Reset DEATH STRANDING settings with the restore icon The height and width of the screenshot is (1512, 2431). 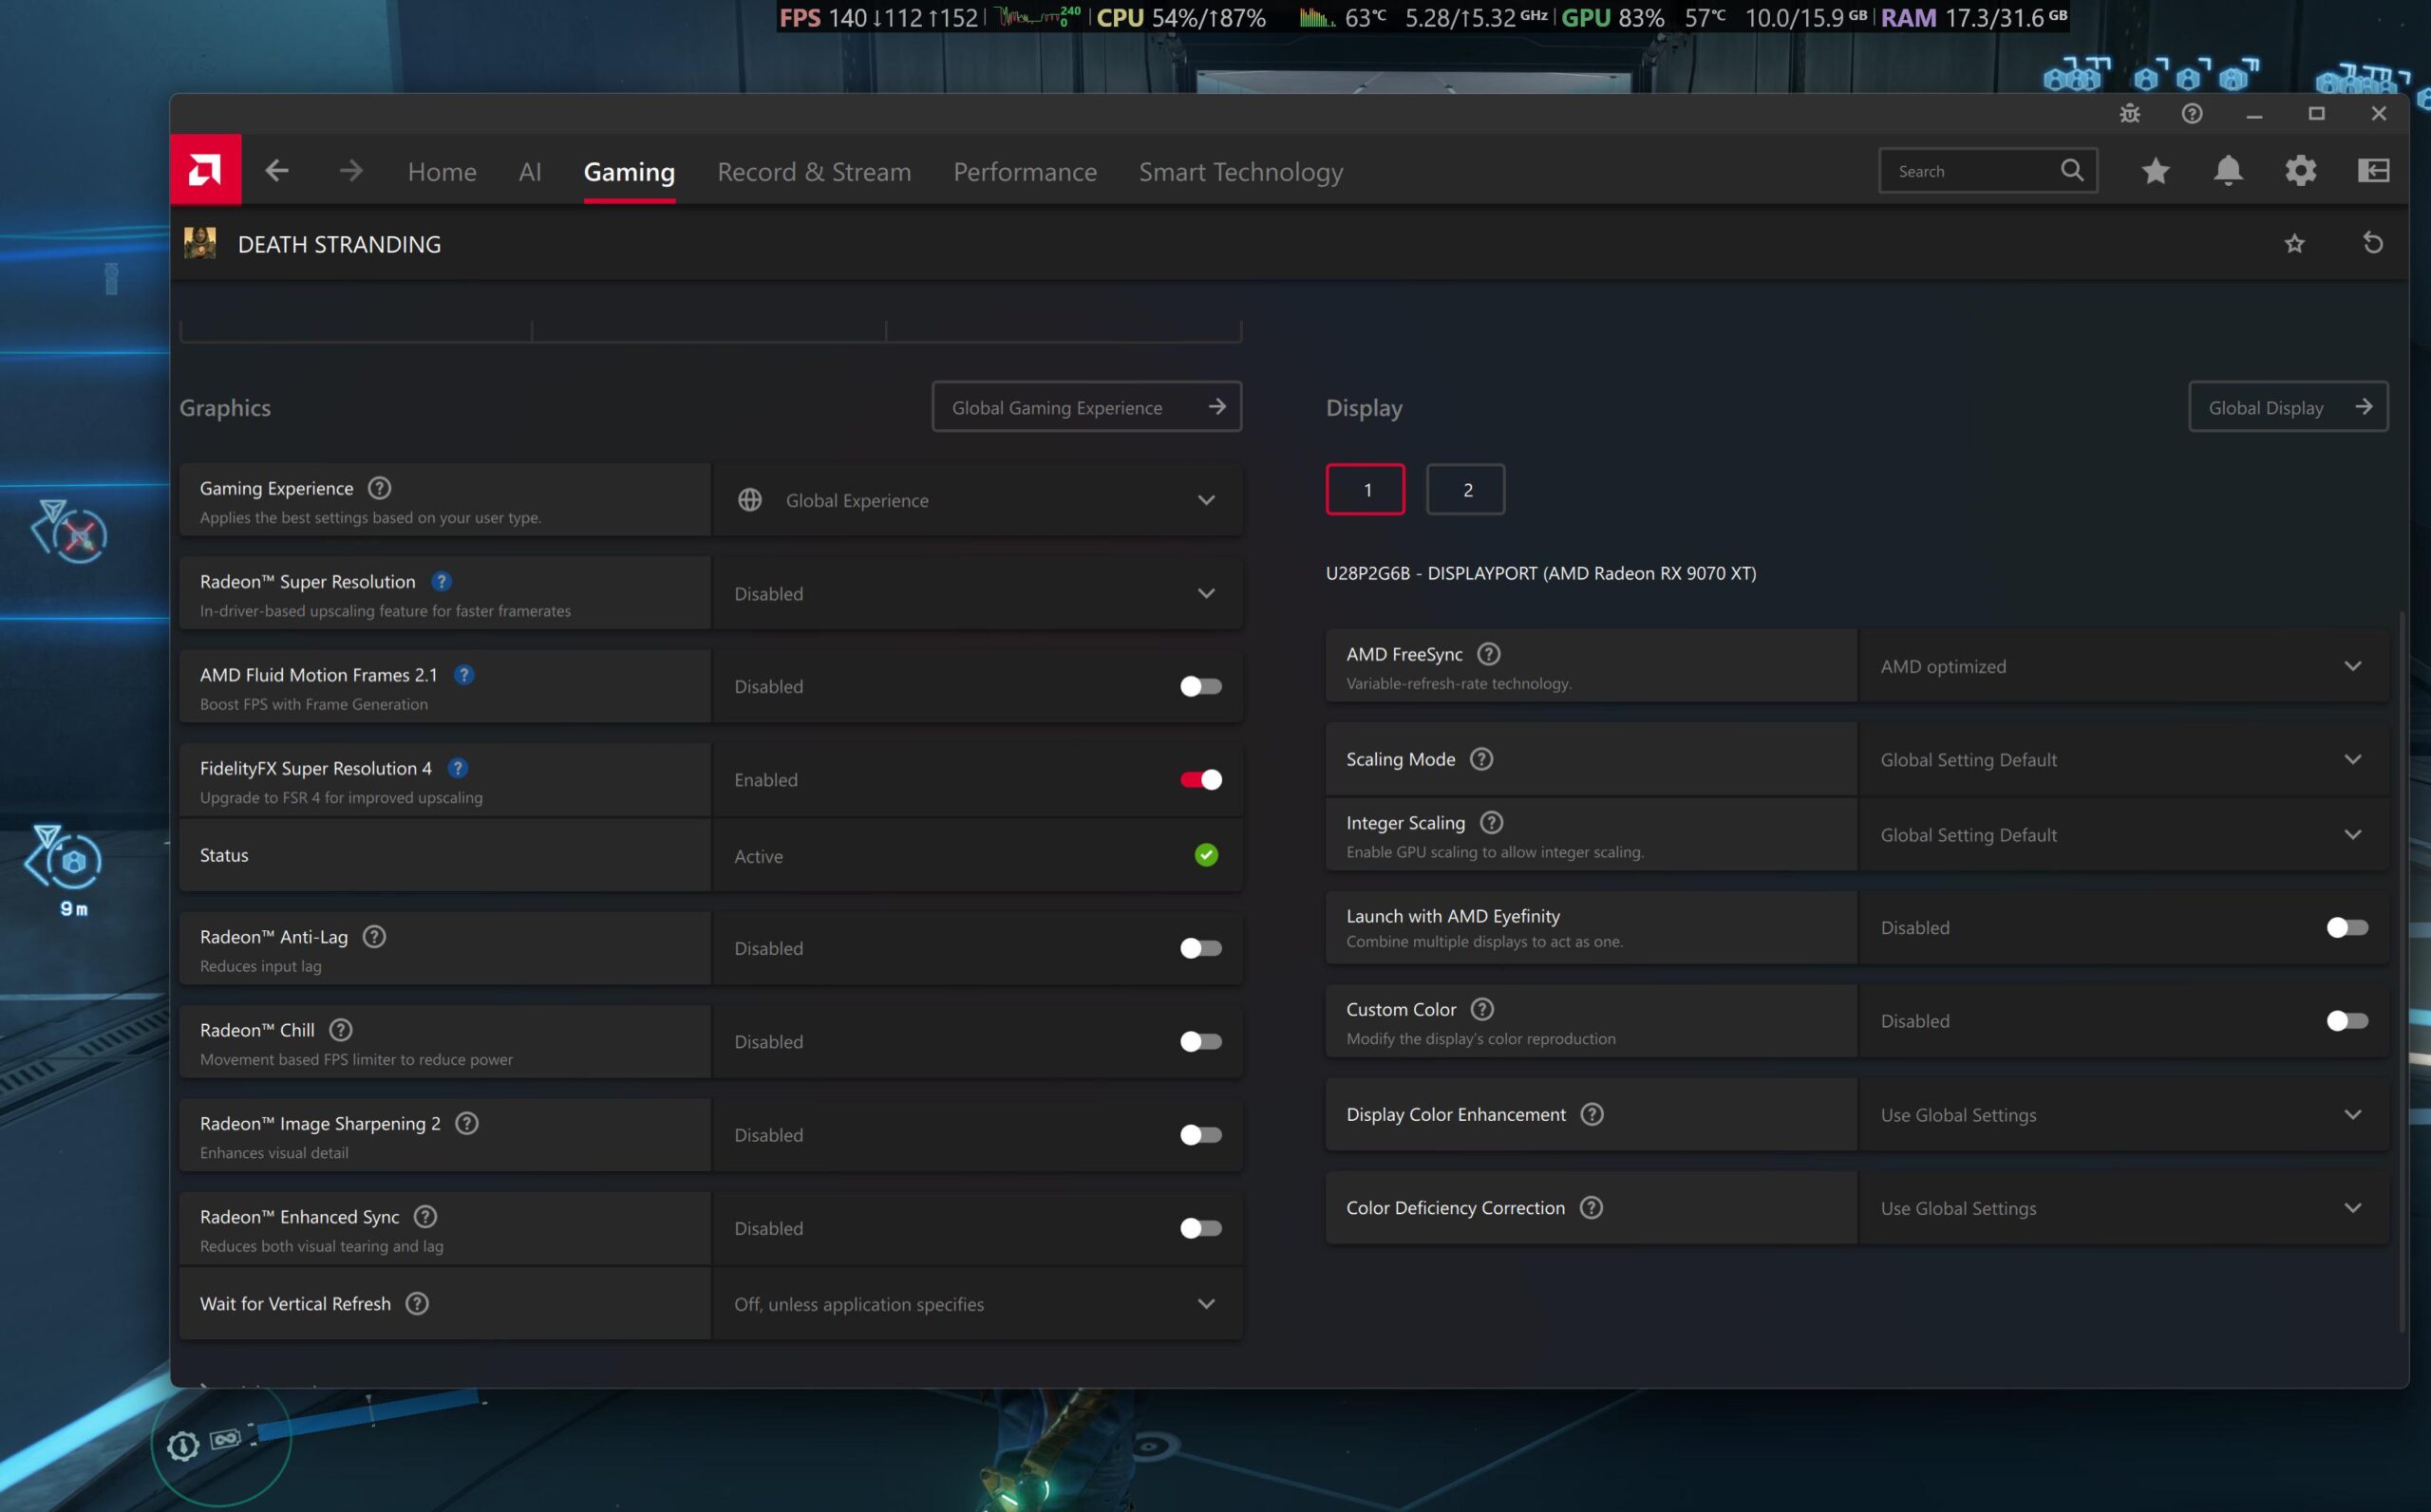tap(2373, 243)
